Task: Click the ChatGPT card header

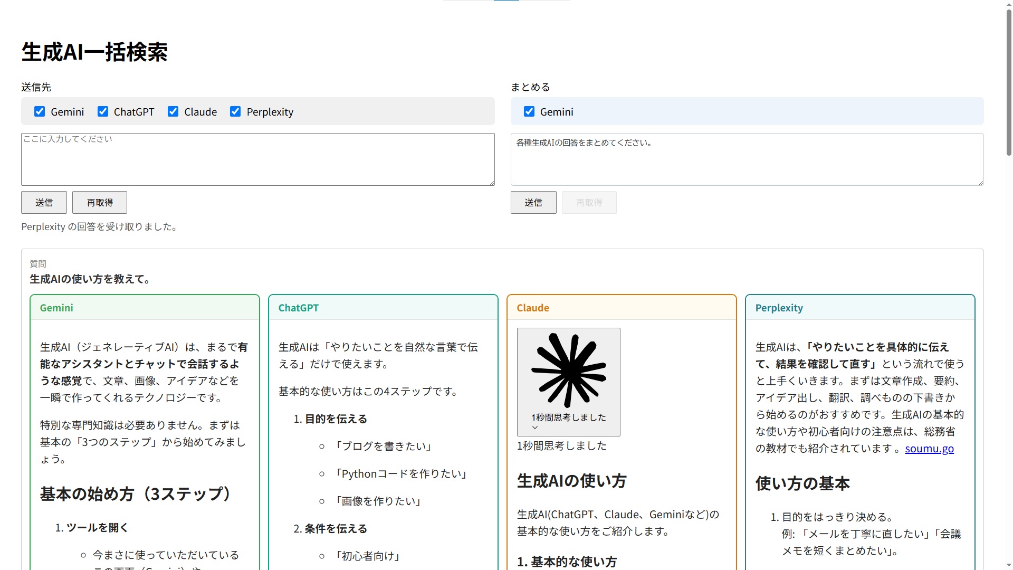Action: [x=383, y=308]
